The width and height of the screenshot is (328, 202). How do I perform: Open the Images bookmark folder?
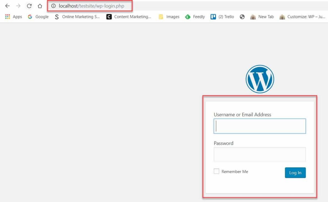coord(169,17)
